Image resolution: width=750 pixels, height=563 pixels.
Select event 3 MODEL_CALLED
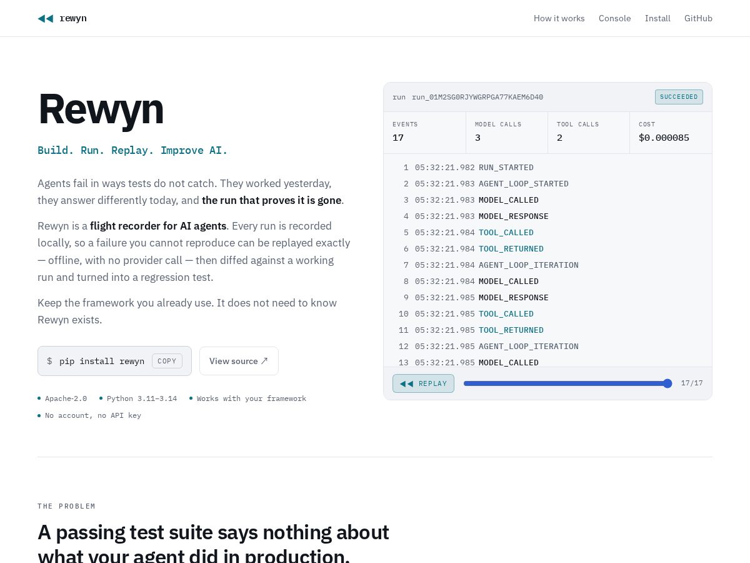[x=547, y=200]
